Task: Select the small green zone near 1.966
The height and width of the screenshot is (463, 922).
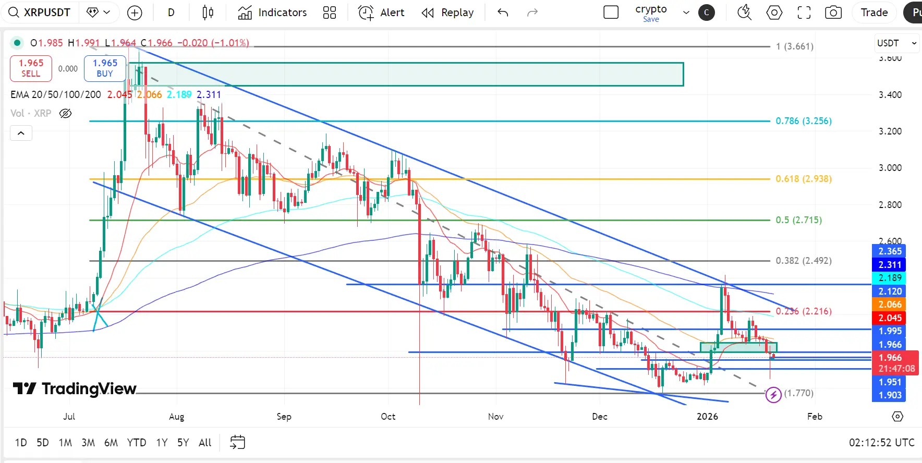Action: (x=738, y=347)
